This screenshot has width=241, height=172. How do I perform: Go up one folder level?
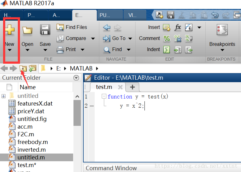coord(23,68)
